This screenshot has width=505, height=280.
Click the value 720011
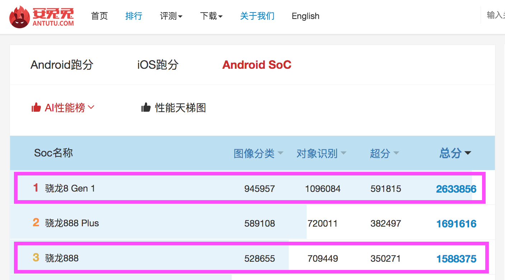[x=322, y=224]
